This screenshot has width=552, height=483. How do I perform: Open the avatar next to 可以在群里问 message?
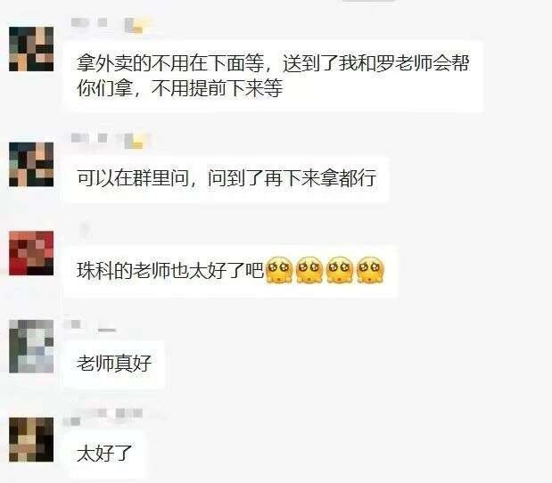coord(31,164)
